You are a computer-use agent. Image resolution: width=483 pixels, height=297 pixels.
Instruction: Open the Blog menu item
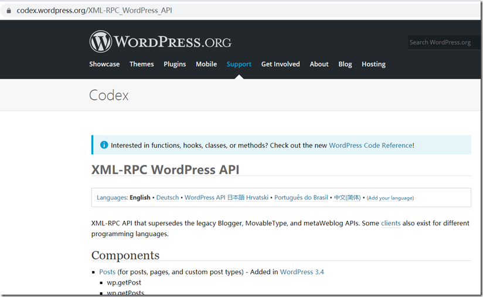tap(345, 64)
